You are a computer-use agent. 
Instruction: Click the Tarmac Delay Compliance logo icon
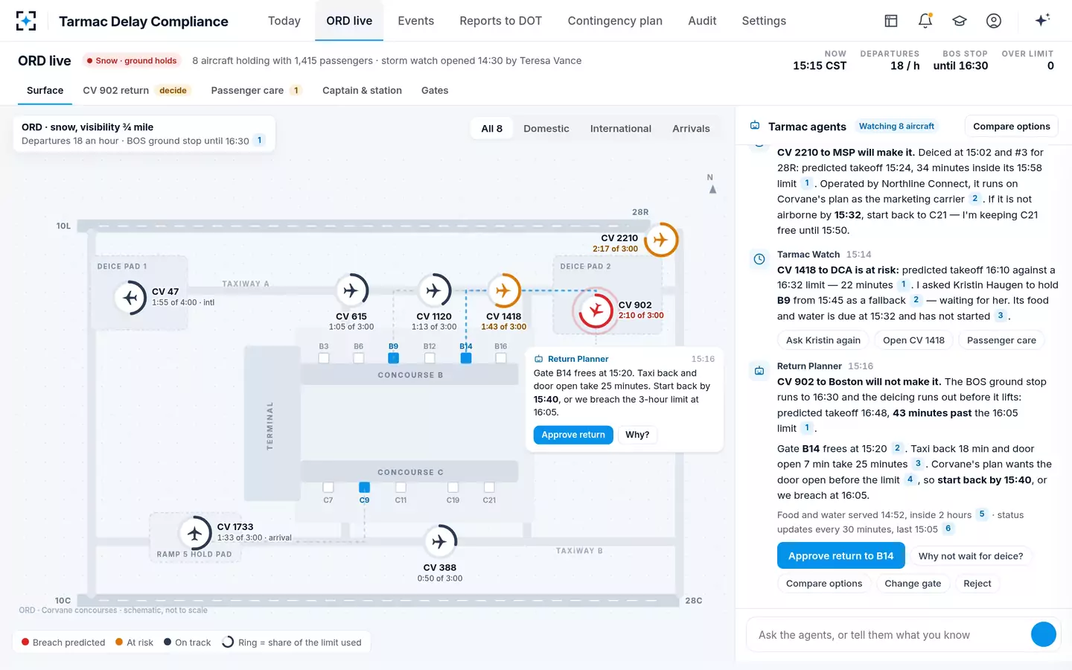click(x=26, y=21)
